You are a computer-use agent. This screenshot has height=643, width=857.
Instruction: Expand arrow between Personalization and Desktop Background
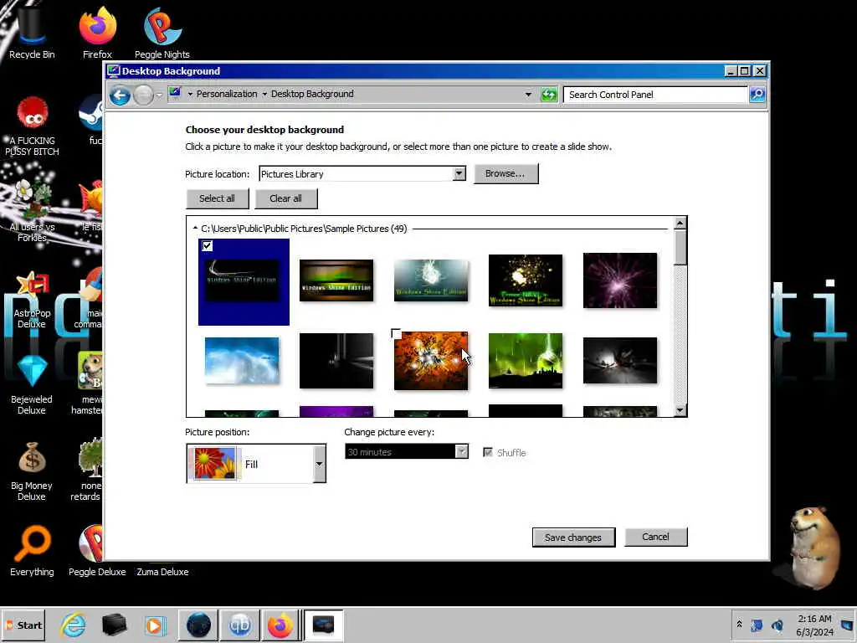tap(264, 94)
